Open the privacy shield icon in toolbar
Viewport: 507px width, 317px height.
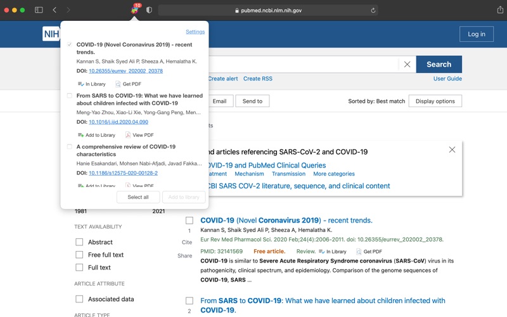[149, 10]
